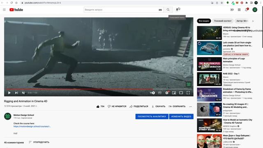Screen dimensions: 263x148
Task: Open the on-screen keyboard icon in search box
Action: click(160, 10)
